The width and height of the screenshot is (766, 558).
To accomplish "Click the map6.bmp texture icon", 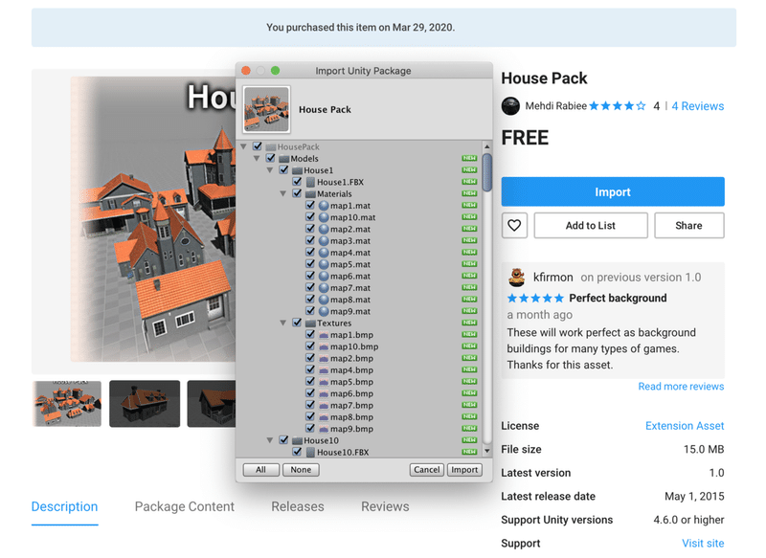I will [x=324, y=393].
